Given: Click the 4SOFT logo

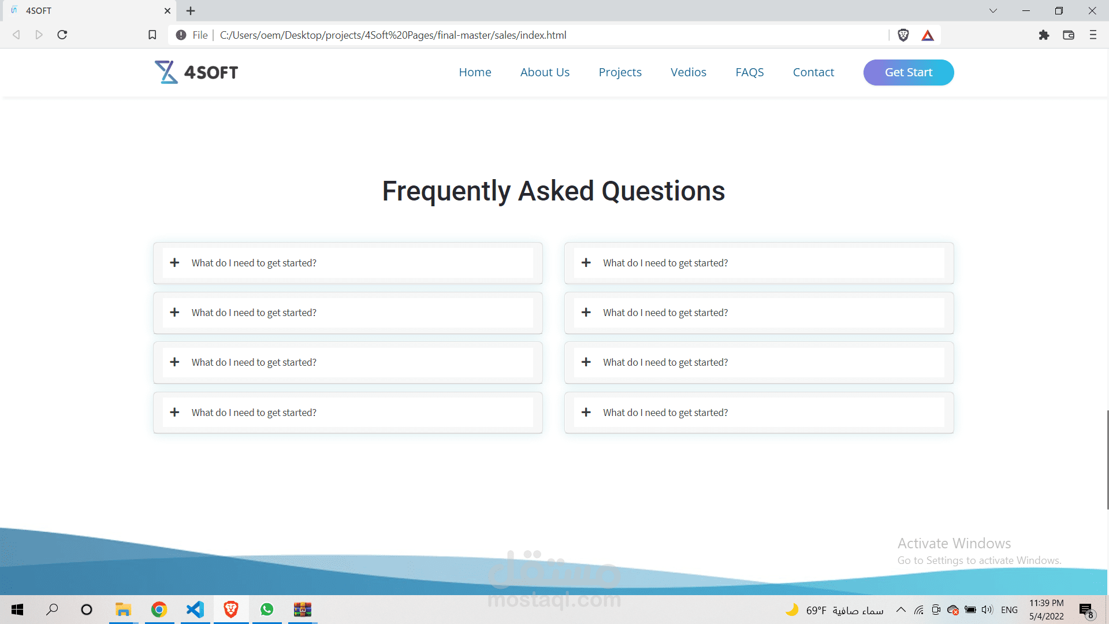Looking at the screenshot, I should [196, 72].
